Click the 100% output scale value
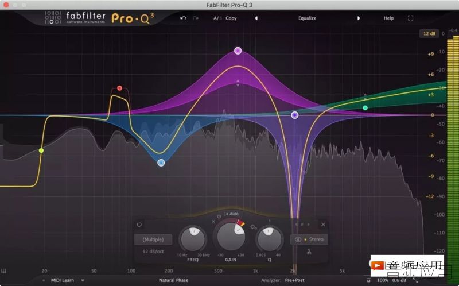Screen dimensions: 459x286 pyautogui.click(x=382, y=280)
